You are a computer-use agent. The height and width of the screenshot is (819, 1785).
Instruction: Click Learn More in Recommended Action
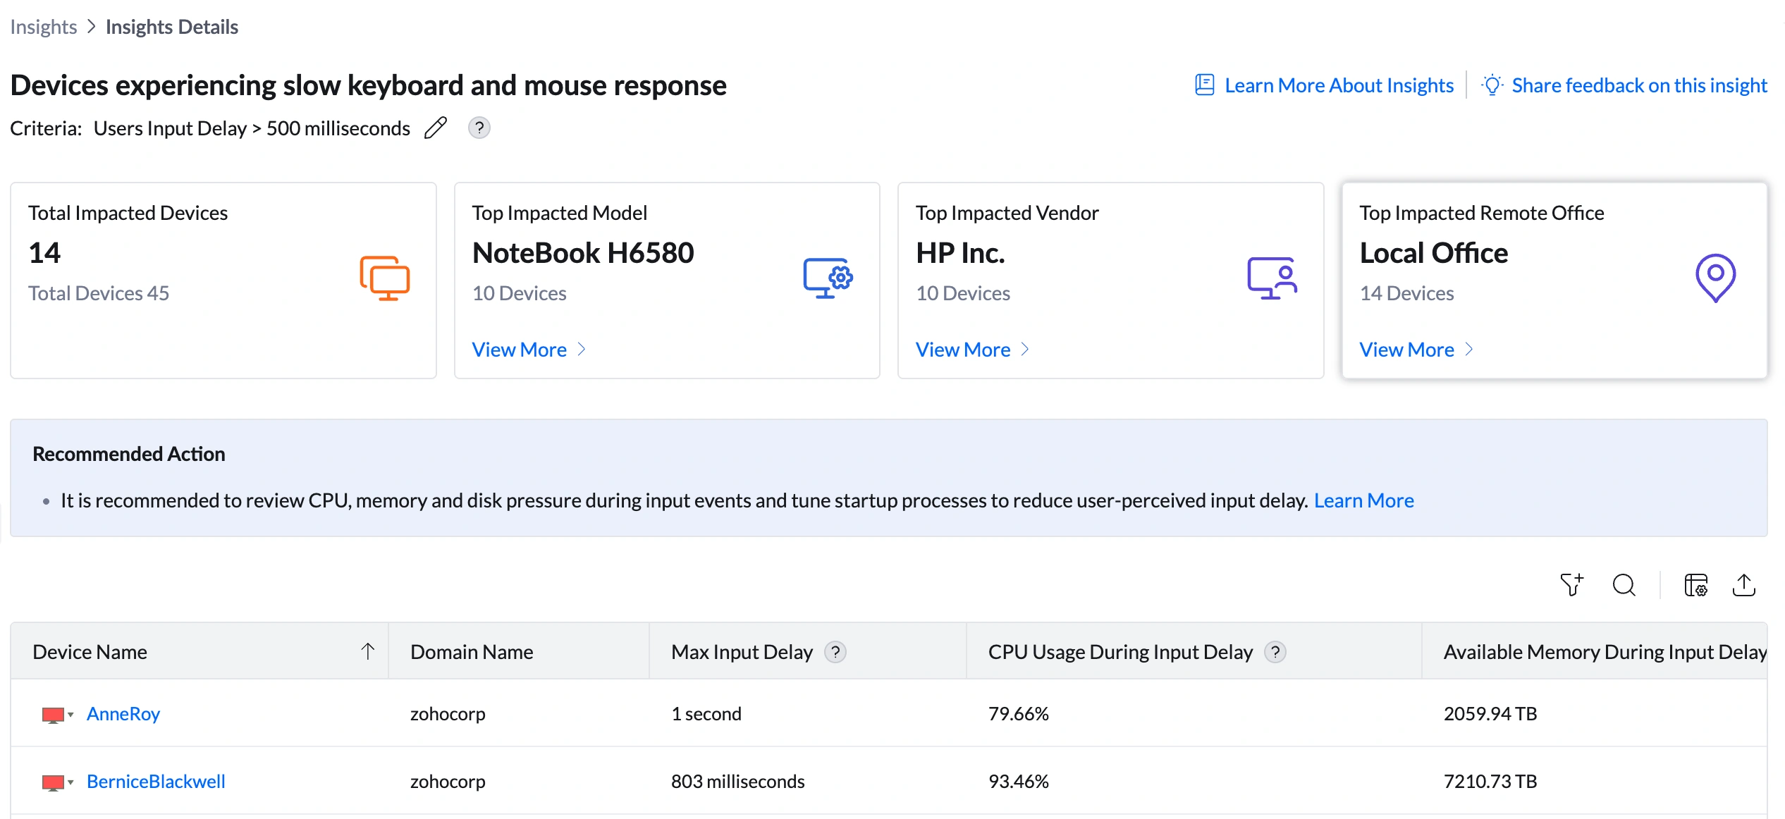(x=1363, y=500)
